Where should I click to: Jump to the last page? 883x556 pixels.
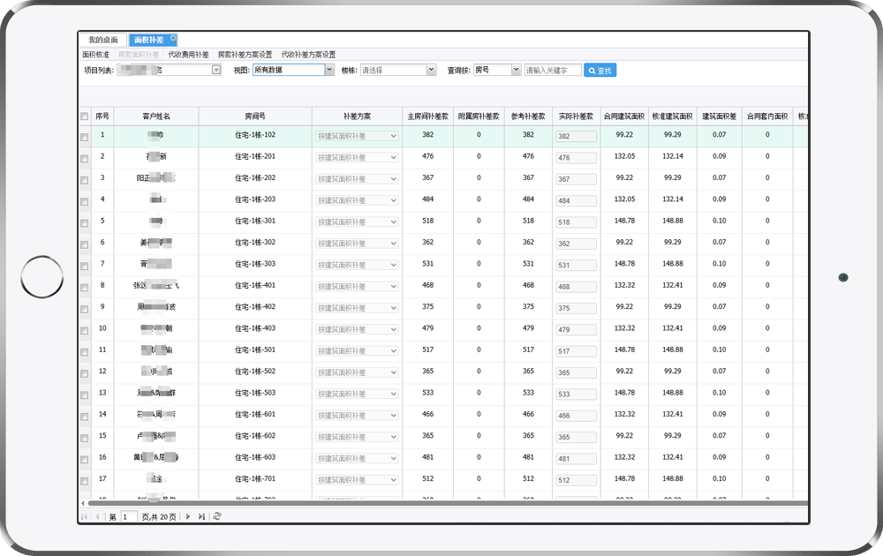201,516
